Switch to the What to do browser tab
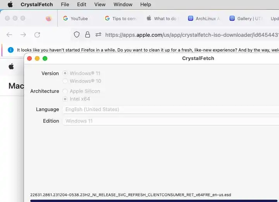The width and height of the screenshot is (279, 202). (162, 19)
